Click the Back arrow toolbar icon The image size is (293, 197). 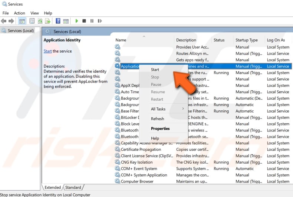(x=4, y=21)
